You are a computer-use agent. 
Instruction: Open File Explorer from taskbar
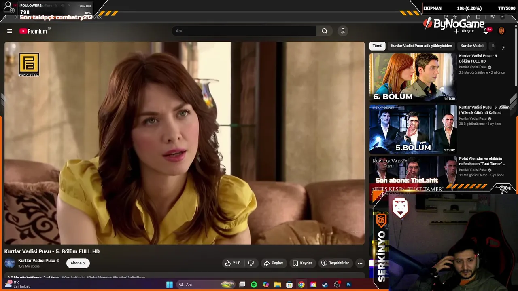[x=278, y=285]
